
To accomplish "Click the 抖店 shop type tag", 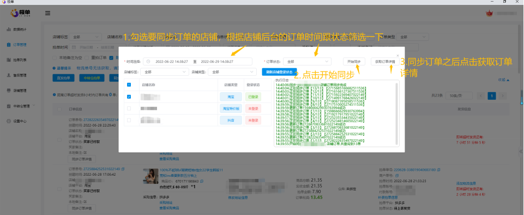I will (231, 120).
